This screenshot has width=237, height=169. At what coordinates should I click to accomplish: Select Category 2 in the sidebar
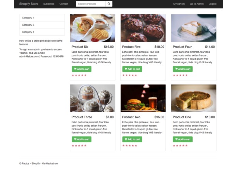[42, 25]
